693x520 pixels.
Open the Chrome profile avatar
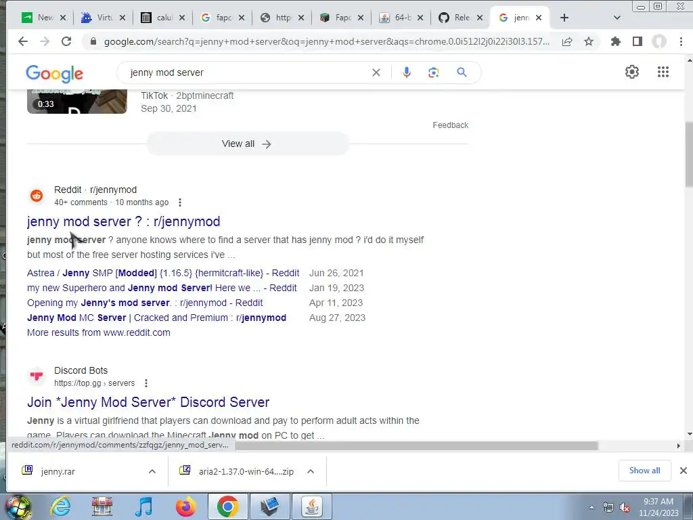coord(659,41)
